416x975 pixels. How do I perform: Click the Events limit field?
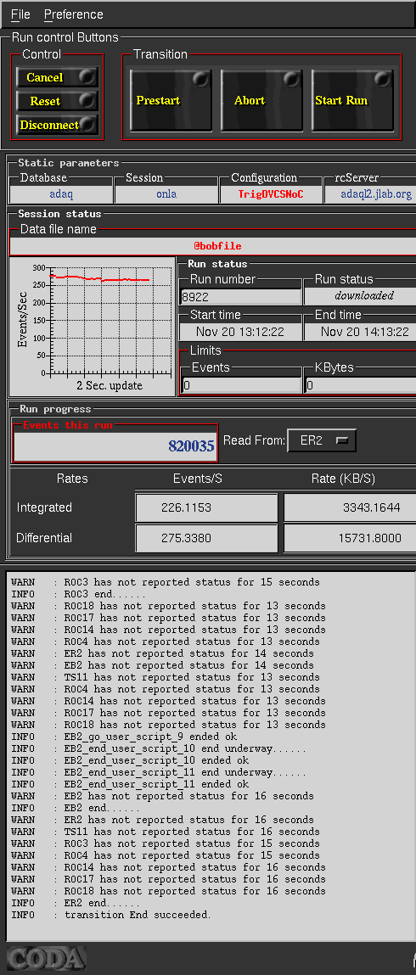241,385
